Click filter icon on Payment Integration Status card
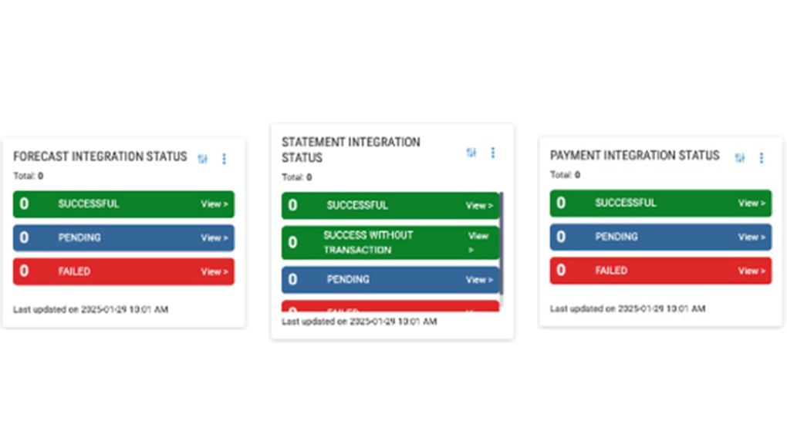Viewport: 787px width, 441px height. (739, 158)
